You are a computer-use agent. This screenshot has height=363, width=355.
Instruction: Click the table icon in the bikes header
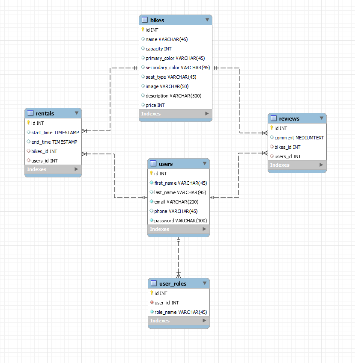click(146, 20)
